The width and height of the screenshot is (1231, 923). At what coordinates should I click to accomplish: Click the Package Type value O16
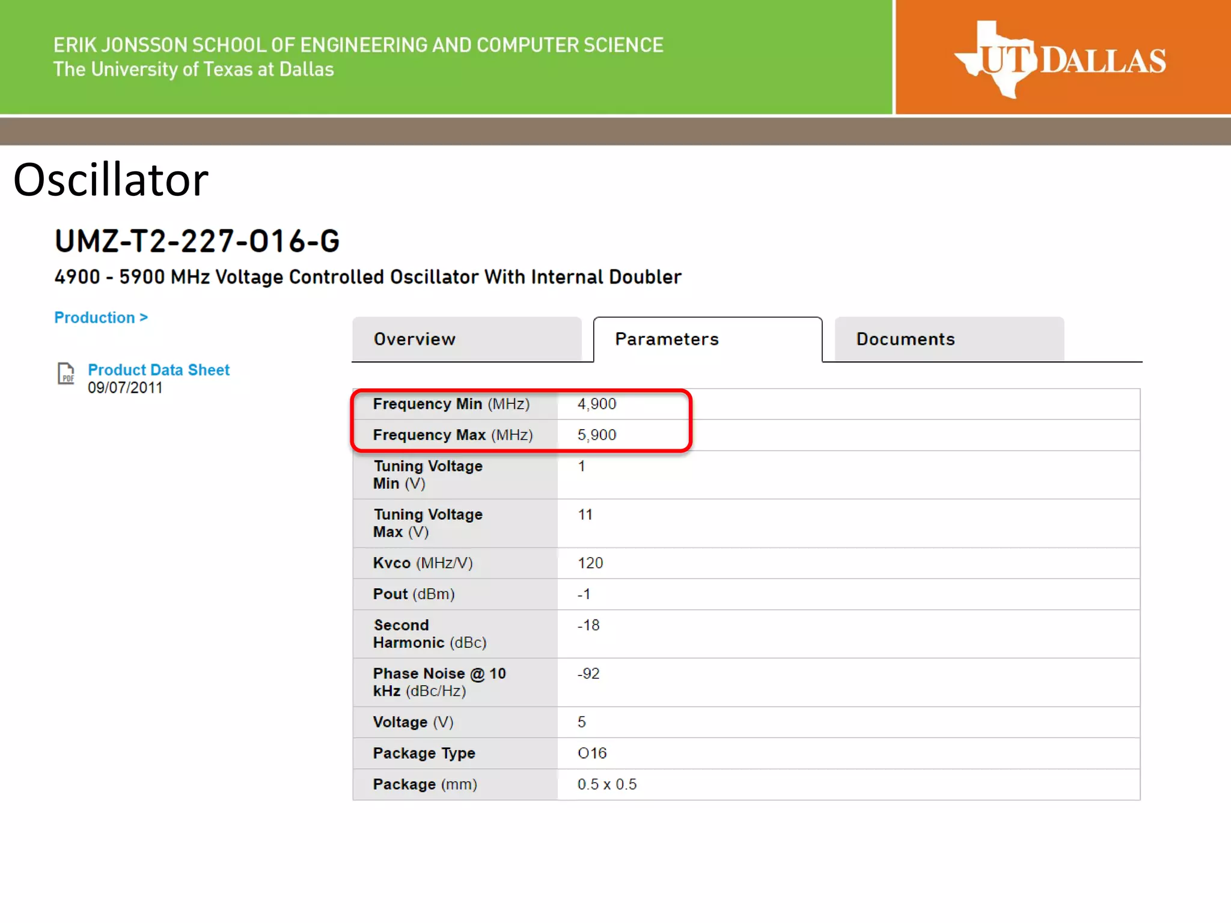591,753
